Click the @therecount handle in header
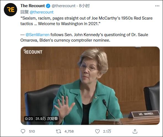The height and width of the screenshot is (137, 163). pos(63,6)
